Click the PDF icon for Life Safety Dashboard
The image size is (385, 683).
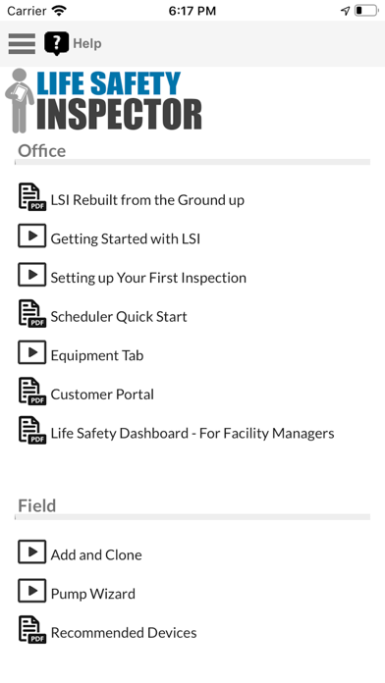pyautogui.click(x=32, y=431)
